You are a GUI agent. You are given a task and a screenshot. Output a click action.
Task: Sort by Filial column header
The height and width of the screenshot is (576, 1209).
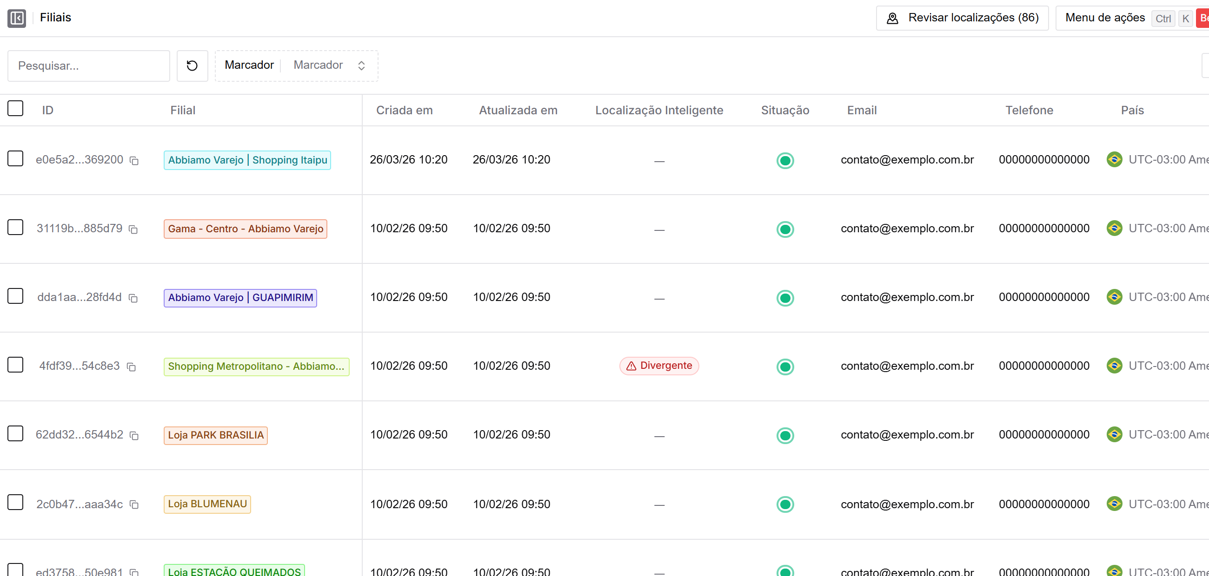[x=183, y=110]
